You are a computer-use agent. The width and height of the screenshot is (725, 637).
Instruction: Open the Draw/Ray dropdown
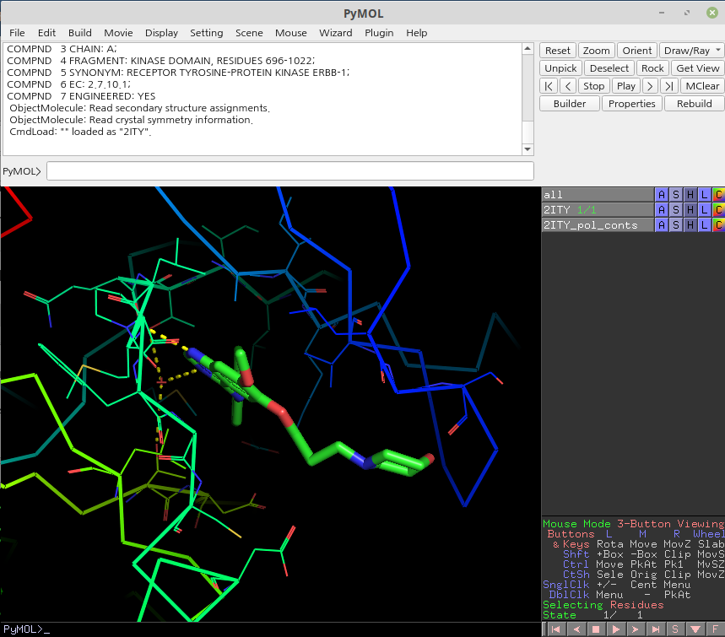[x=691, y=50]
